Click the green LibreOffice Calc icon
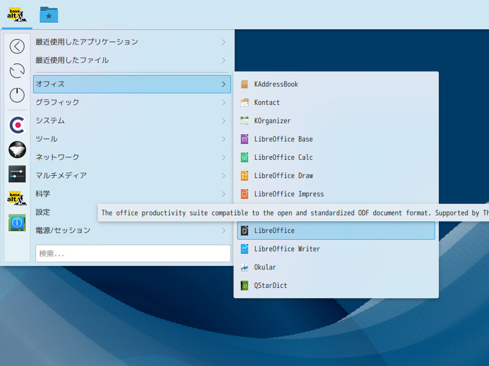 [x=244, y=157]
